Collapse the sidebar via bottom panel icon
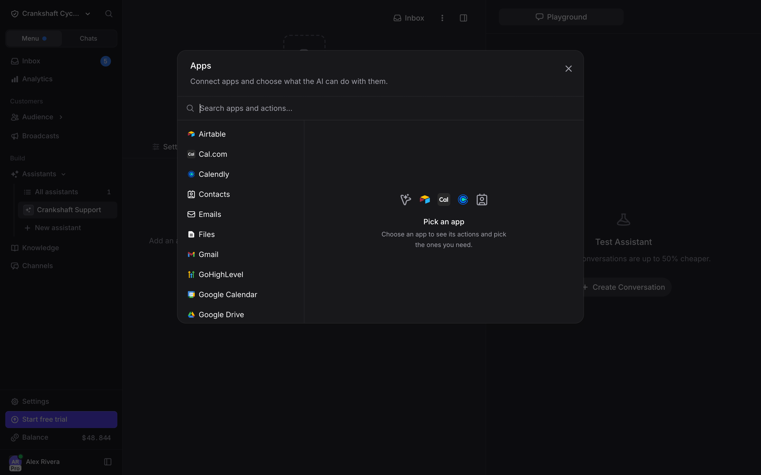 108,462
